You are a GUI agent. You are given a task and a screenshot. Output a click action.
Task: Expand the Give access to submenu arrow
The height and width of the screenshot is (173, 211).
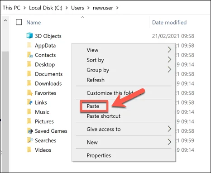pos(169,129)
